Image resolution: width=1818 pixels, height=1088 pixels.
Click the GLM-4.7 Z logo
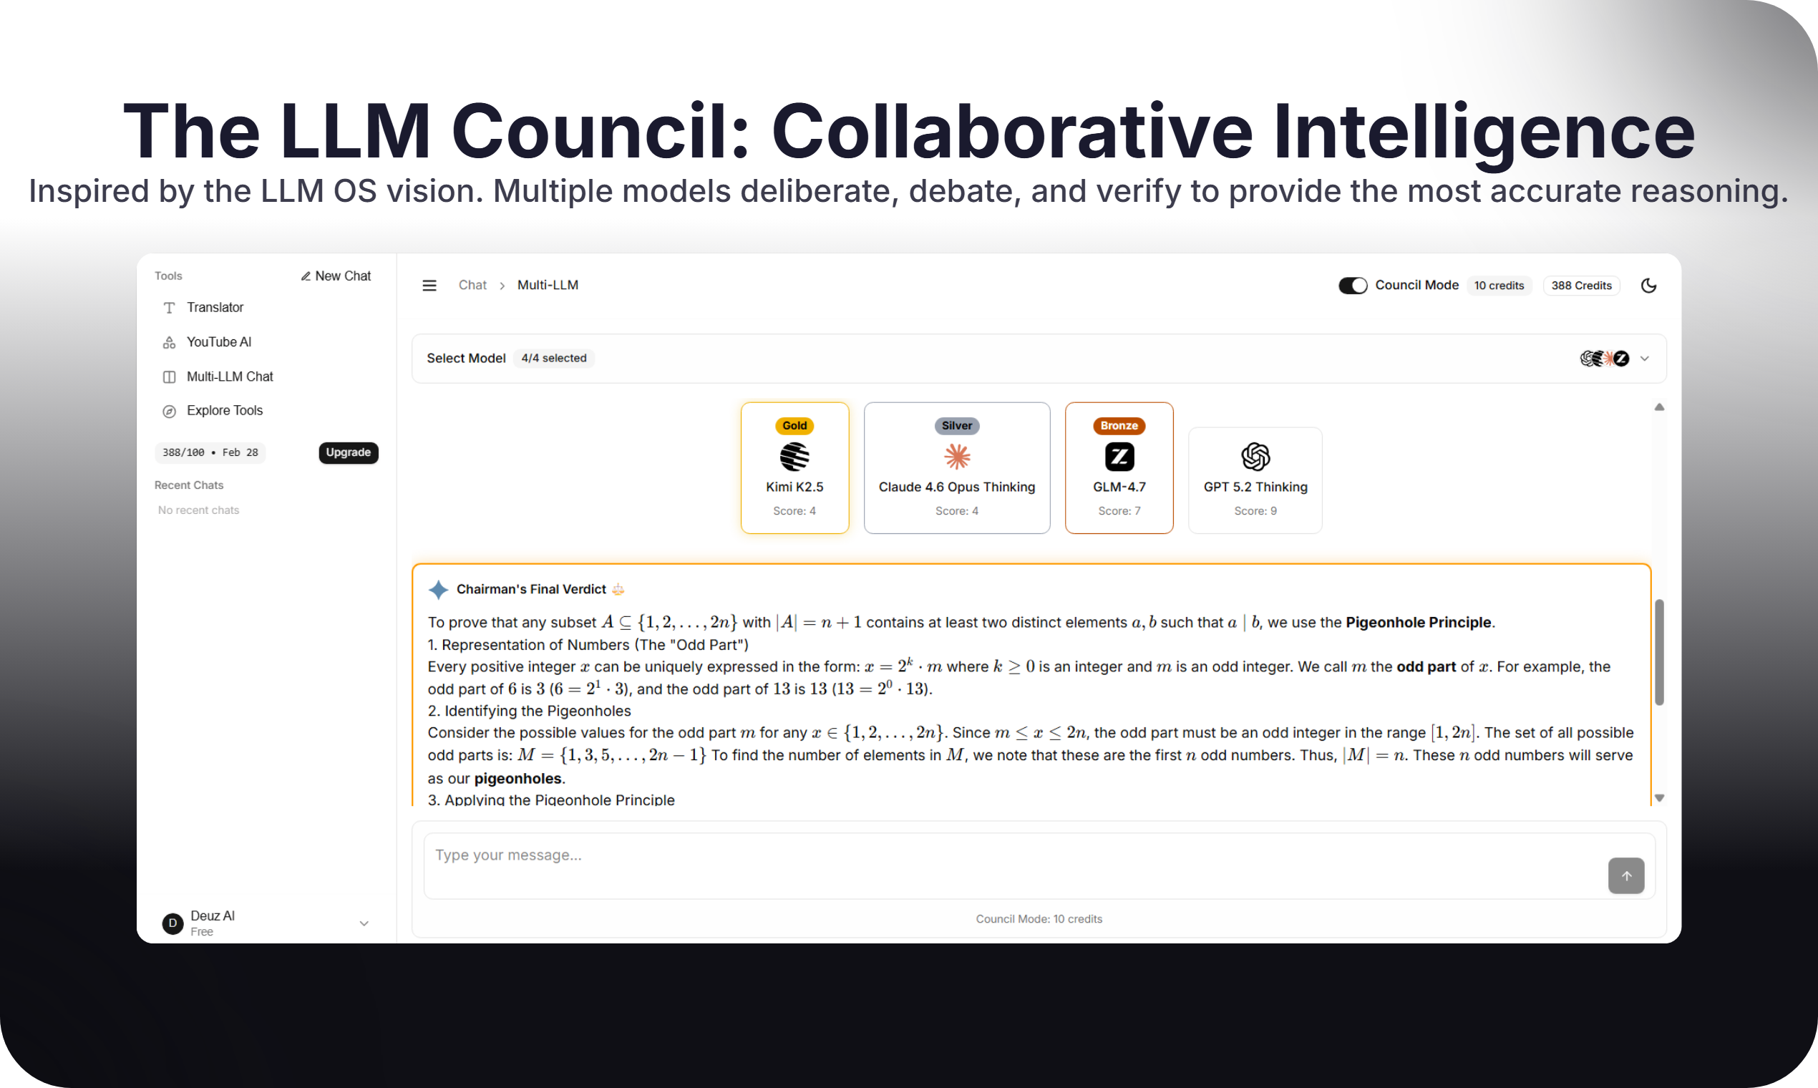pos(1119,457)
